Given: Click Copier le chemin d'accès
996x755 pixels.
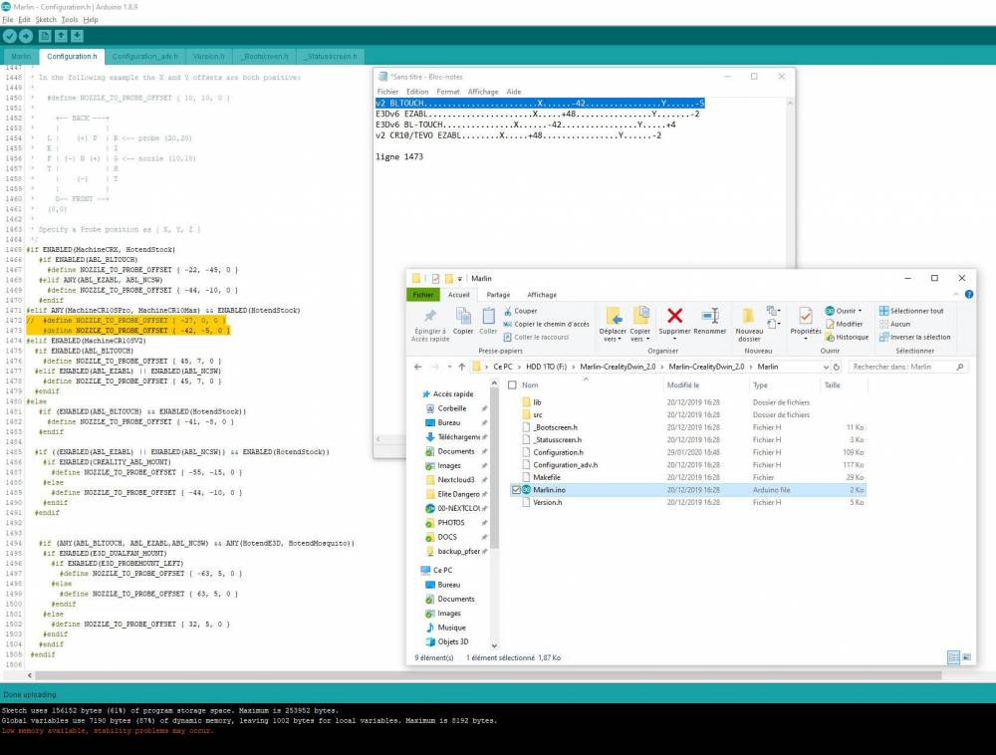Looking at the screenshot, I should click(x=546, y=324).
